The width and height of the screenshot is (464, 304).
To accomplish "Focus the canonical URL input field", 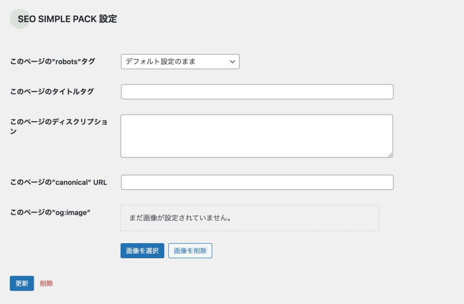I will (257, 182).
